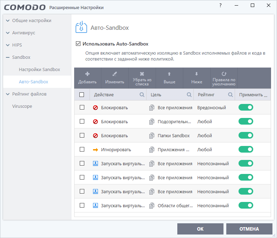Select checkbox of Области общег... rule
The image size is (277, 238).
(82, 205)
